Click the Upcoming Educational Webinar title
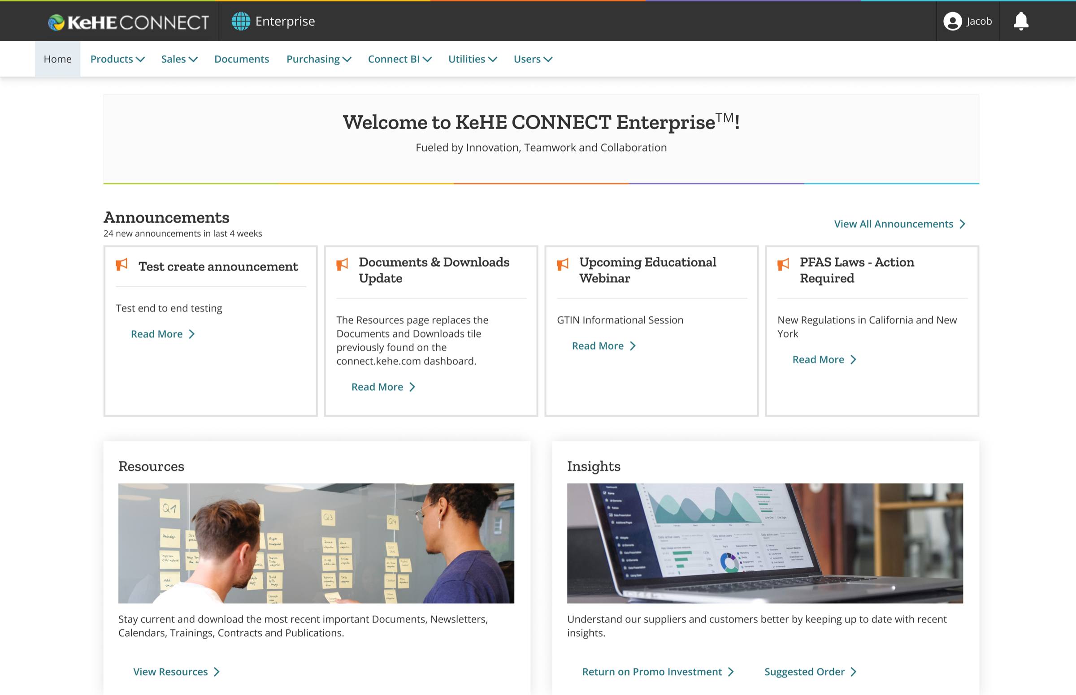This screenshot has height=695, width=1076. coord(647,270)
